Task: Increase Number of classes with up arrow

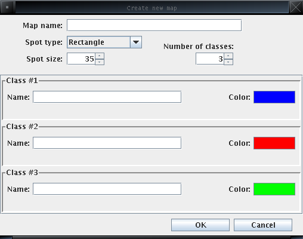Action: 228,56
